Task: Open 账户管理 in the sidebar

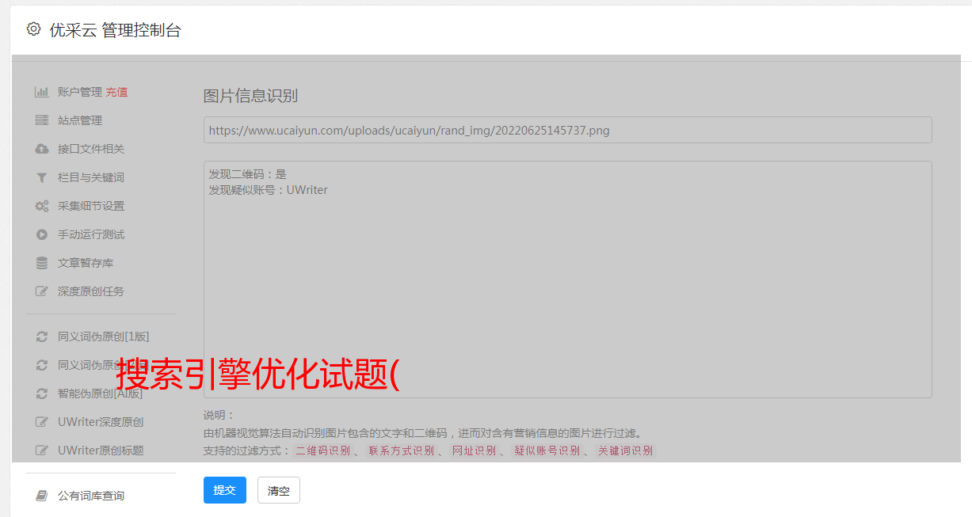Action: [x=80, y=92]
